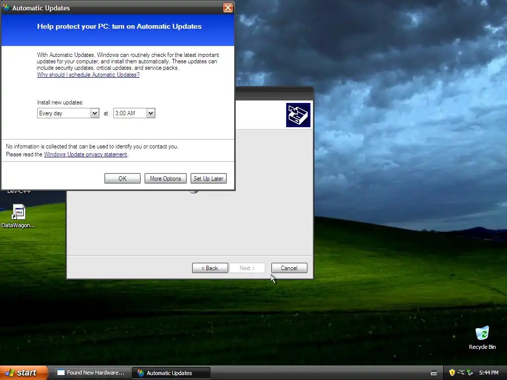507x380 pixels.
Task: Click the 5:44 PM system clock
Action: coord(489,373)
